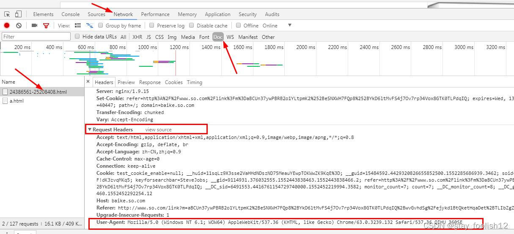Open the Memory tab

pos(187,14)
